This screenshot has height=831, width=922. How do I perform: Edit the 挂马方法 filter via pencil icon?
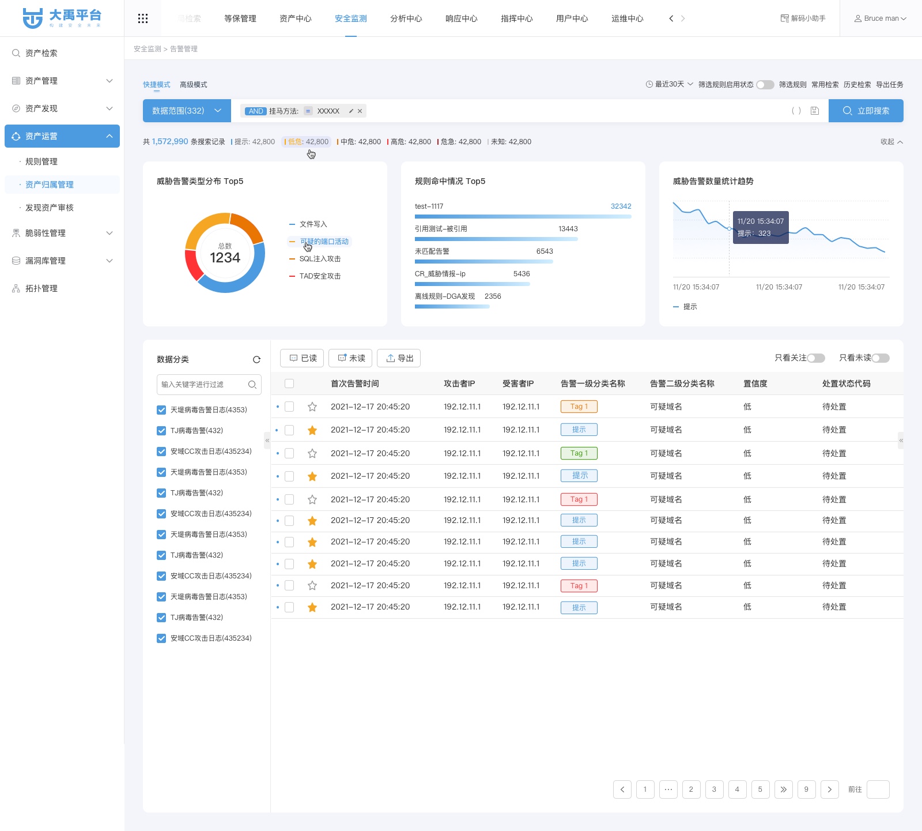tap(351, 111)
